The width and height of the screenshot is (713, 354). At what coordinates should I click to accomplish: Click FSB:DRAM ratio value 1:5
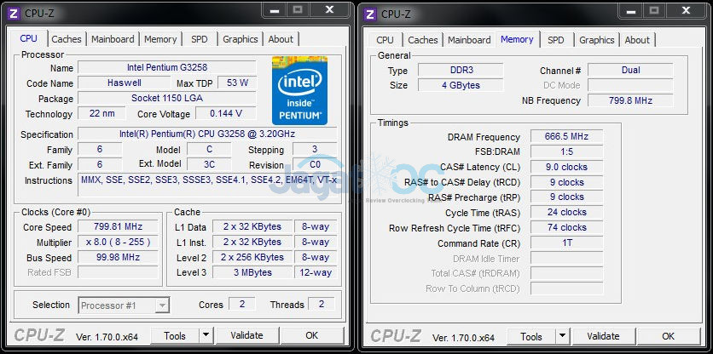click(x=566, y=151)
